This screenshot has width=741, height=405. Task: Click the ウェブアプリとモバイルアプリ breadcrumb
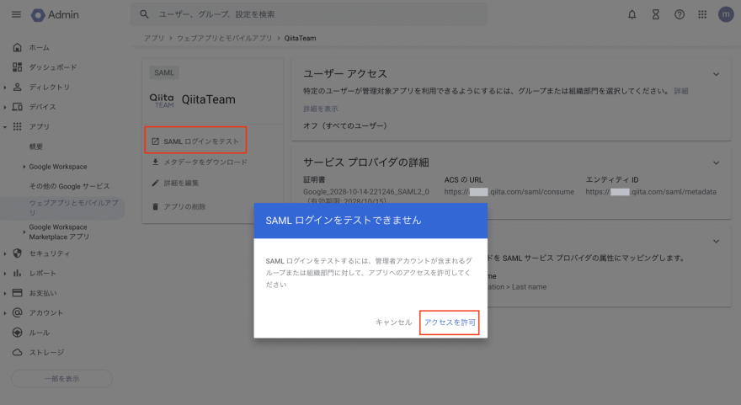tap(225, 38)
